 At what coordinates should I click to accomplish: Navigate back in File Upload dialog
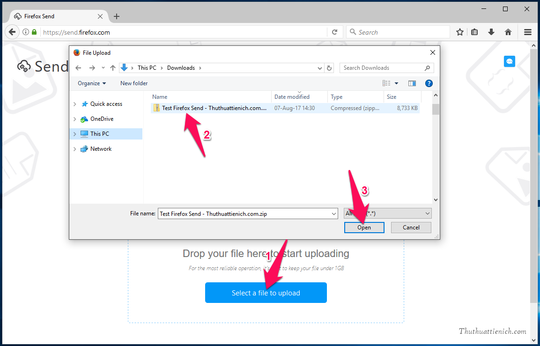(78, 68)
